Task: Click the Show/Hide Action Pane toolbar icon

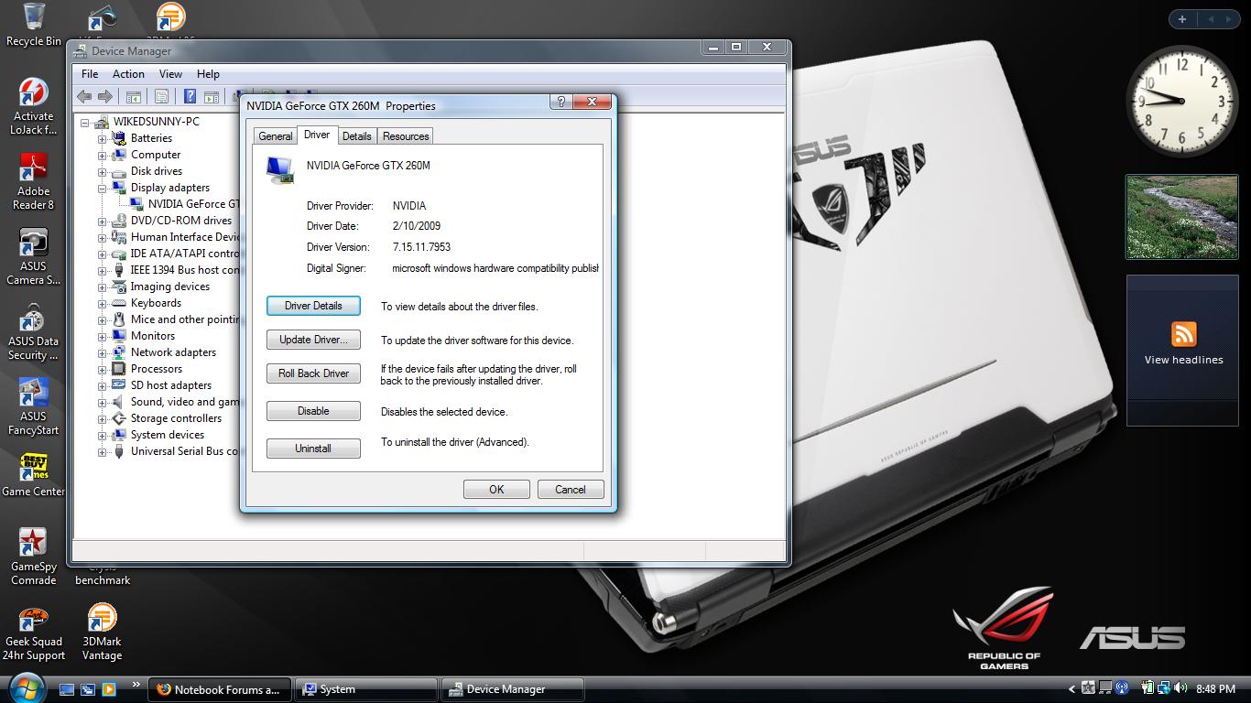Action: (211, 96)
